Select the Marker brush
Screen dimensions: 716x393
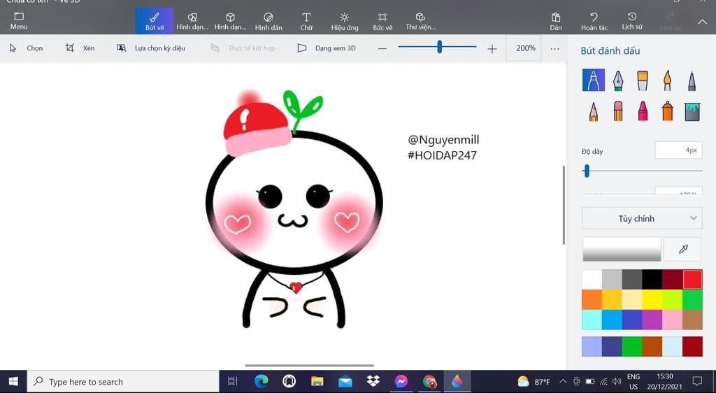tap(593, 80)
